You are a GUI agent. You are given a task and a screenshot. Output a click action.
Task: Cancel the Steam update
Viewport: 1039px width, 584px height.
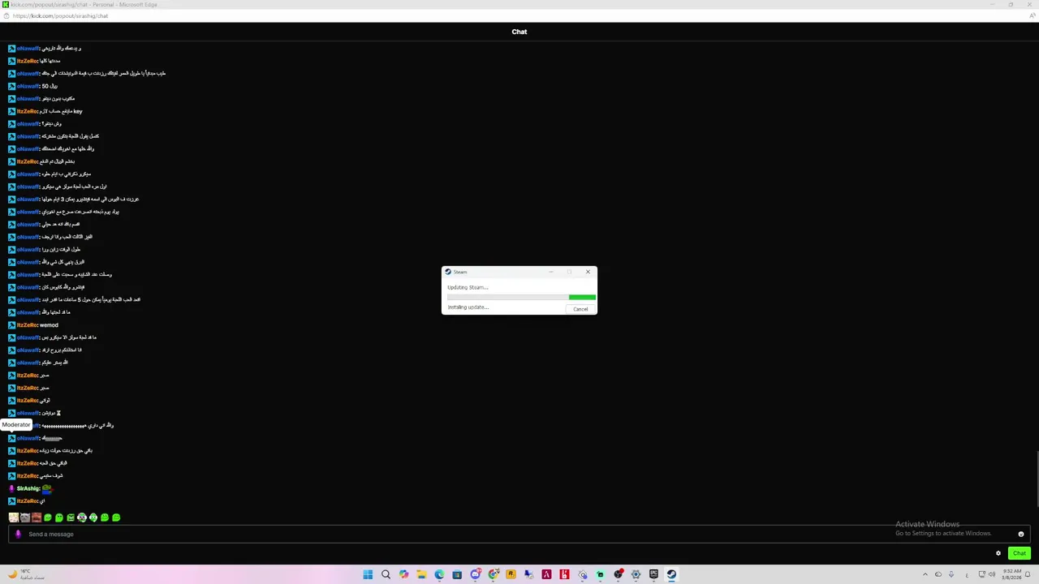[580, 309]
